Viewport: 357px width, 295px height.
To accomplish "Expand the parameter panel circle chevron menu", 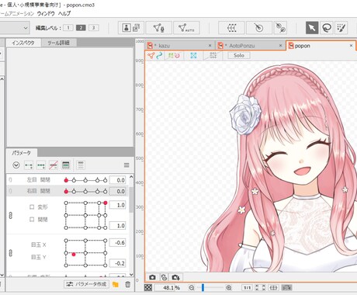I will coord(16,165).
